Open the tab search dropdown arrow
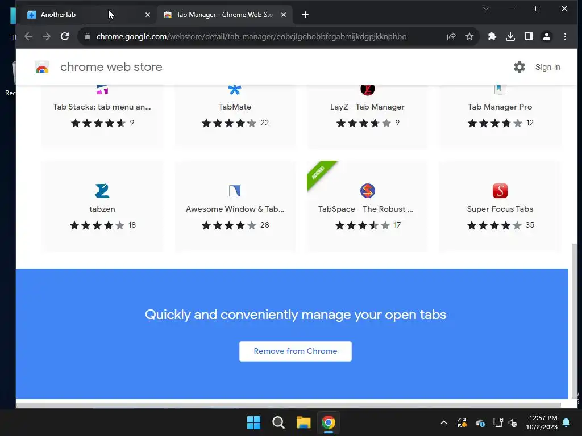582x436 pixels. 485,9
